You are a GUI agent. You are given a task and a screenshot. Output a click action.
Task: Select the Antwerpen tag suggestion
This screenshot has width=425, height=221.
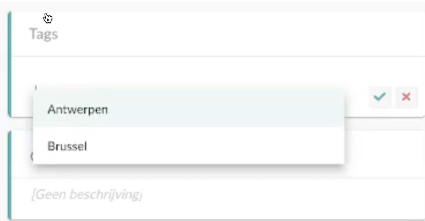coord(189,109)
